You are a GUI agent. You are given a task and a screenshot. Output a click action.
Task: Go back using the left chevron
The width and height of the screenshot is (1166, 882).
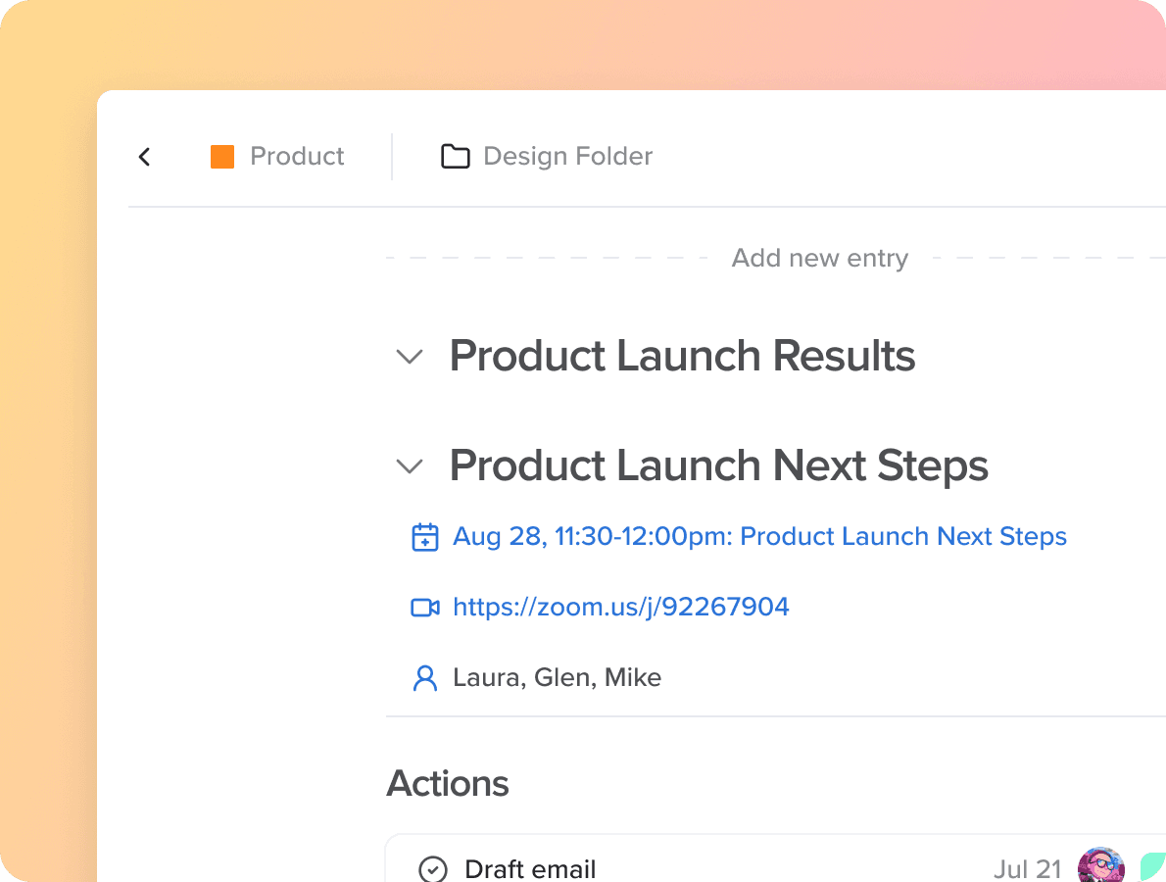(x=144, y=157)
